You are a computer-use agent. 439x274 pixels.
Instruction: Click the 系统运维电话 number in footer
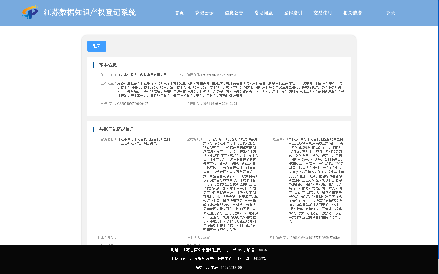click(x=231, y=267)
